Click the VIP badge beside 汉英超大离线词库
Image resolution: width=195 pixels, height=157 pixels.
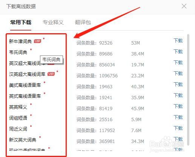pyautogui.click(x=51, y=74)
